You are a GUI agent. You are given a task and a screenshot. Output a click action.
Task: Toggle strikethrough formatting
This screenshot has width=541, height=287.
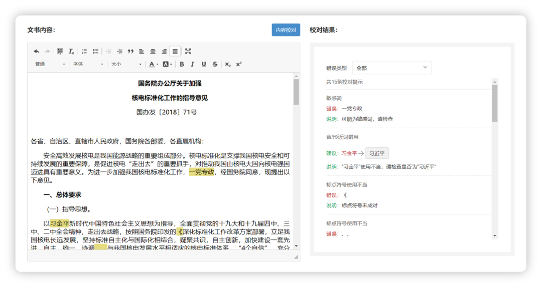coord(215,64)
